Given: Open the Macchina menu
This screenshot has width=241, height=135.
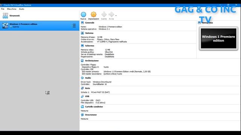Looking at the screenshot, I should 12,9.
